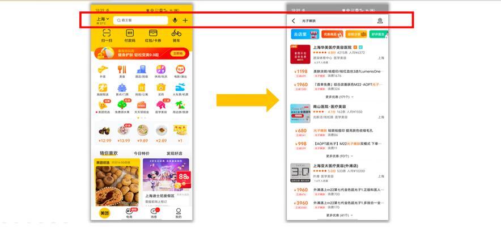The image size is (501, 227).
Task: Expand 更多优惠 (41个)
Action: click(339, 216)
